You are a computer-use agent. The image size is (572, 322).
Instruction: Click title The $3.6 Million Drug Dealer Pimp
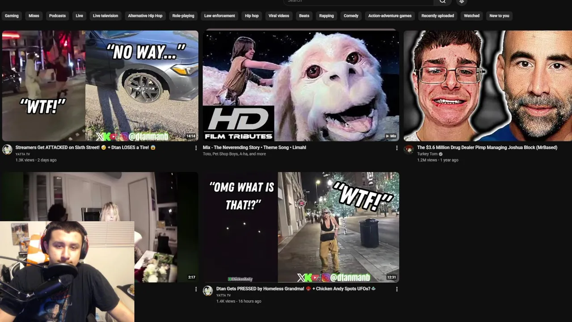487,148
